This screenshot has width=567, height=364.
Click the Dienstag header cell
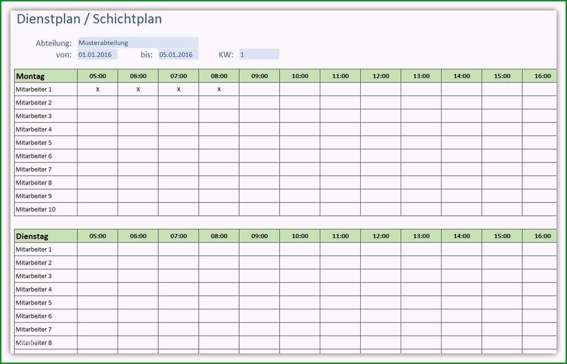(46, 236)
